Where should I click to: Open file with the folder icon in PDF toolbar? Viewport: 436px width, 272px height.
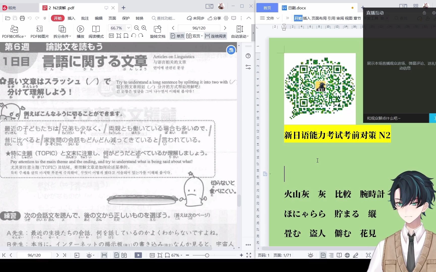[8, 18]
